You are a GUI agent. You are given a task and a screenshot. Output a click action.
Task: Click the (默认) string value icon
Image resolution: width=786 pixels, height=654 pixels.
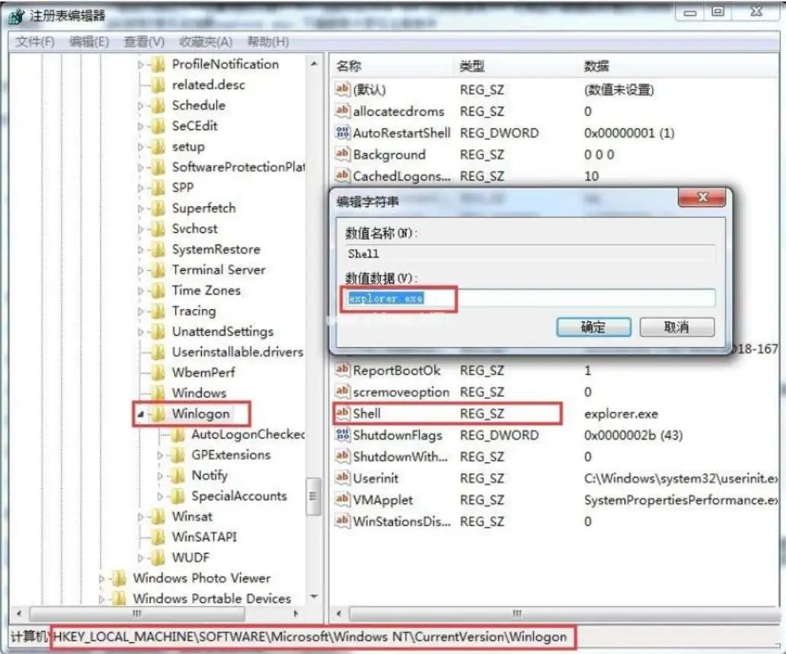(x=343, y=89)
